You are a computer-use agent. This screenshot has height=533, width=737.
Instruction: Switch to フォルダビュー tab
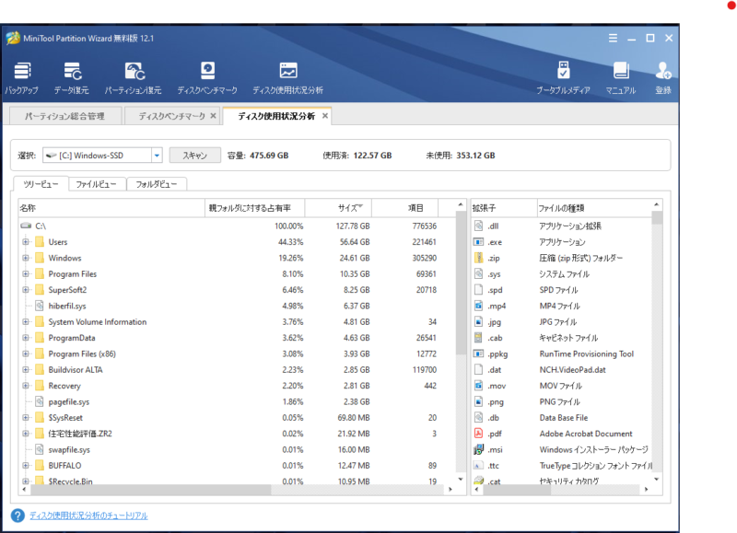[x=156, y=184]
